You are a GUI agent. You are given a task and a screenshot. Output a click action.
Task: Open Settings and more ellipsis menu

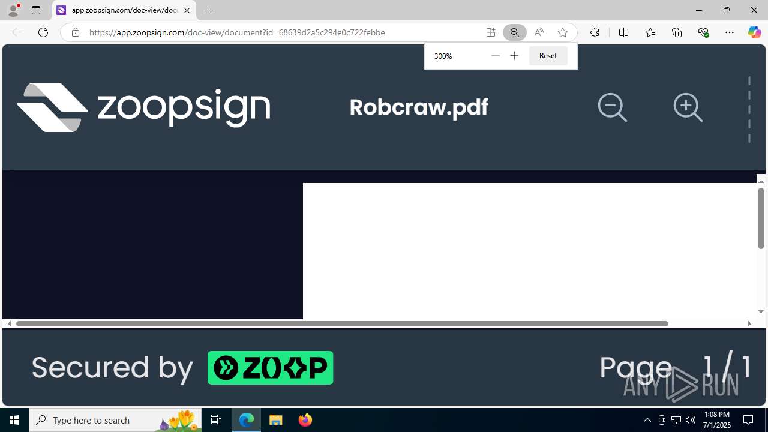click(x=729, y=32)
